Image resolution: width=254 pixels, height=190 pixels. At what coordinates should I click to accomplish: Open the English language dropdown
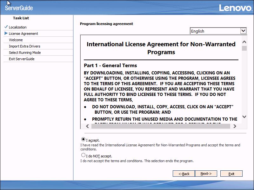[x=217, y=31]
